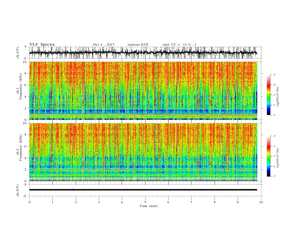Click time axis tick label "9"

[x=238, y=202]
